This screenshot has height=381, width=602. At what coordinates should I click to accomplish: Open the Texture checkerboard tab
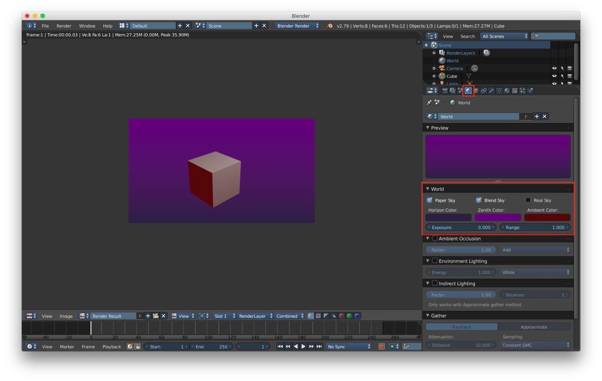click(515, 91)
